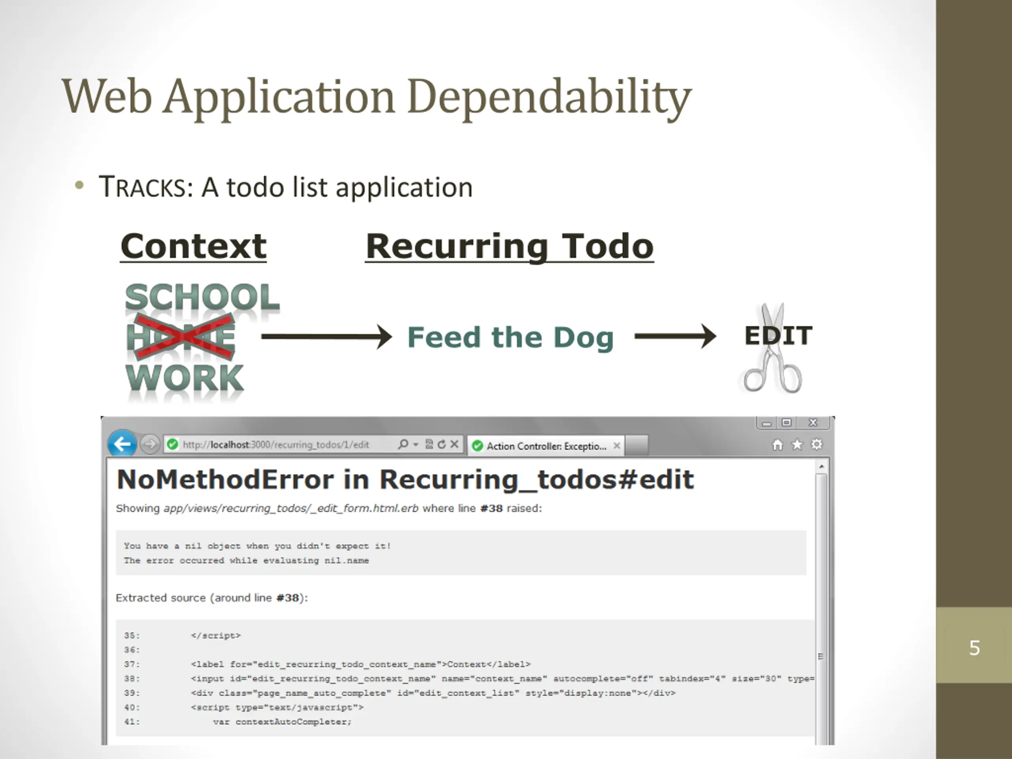Click the underlined Context heading
The height and width of the screenshot is (759, 1012).
pyautogui.click(x=193, y=246)
